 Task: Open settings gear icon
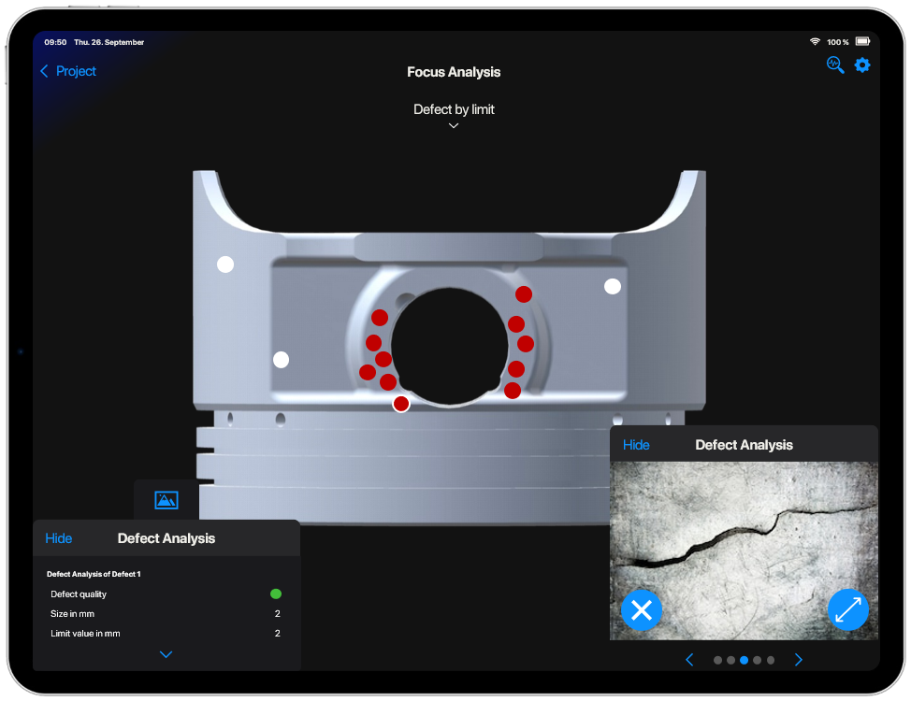[862, 65]
